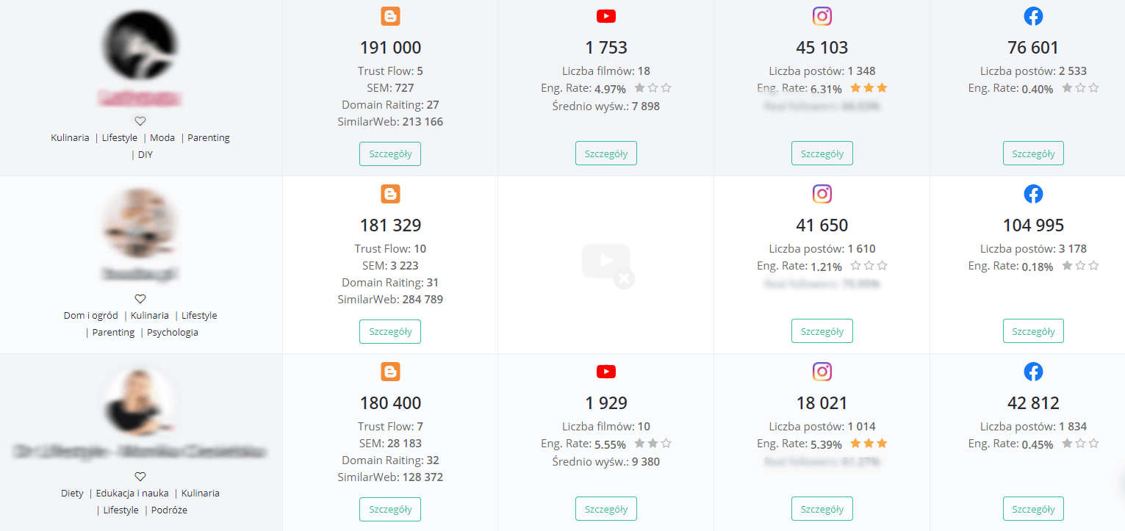Click the Instagram icon above 45 103

[x=822, y=16]
